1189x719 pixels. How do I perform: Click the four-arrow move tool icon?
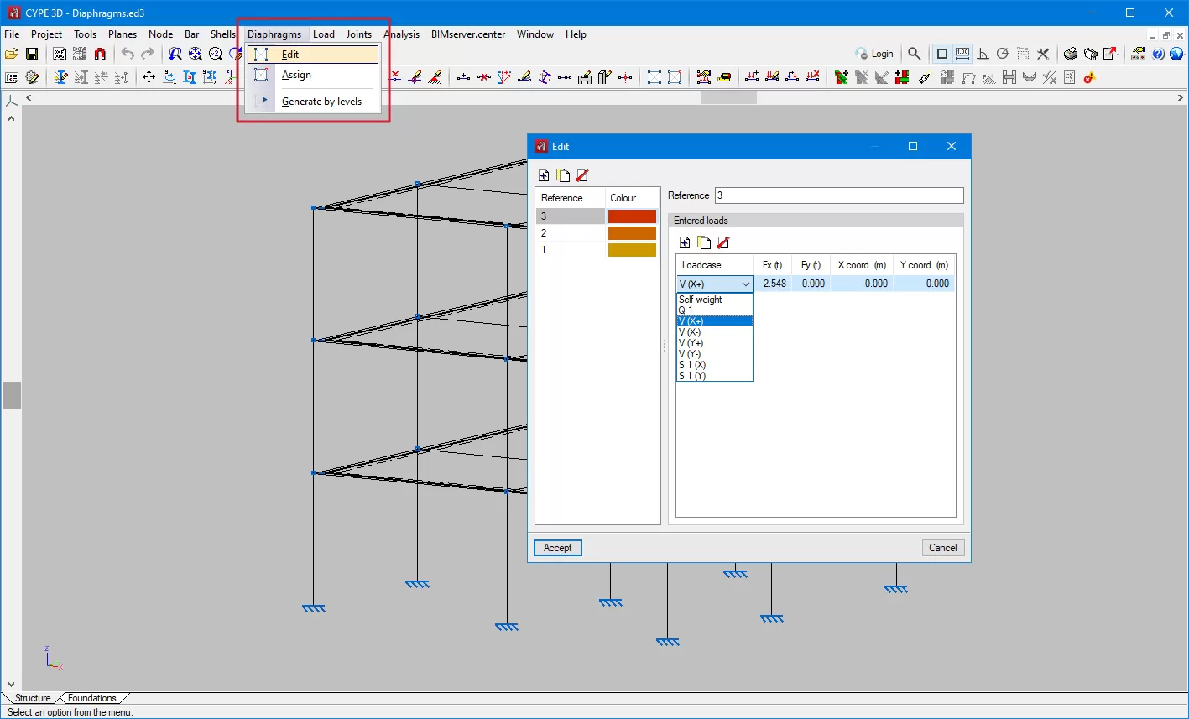point(149,78)
